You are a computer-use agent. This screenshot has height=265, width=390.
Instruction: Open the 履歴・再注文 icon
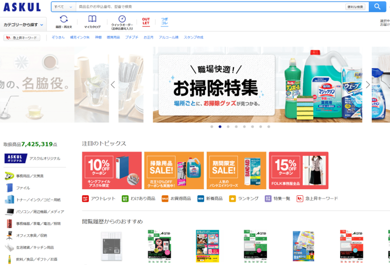pos(64,22)
